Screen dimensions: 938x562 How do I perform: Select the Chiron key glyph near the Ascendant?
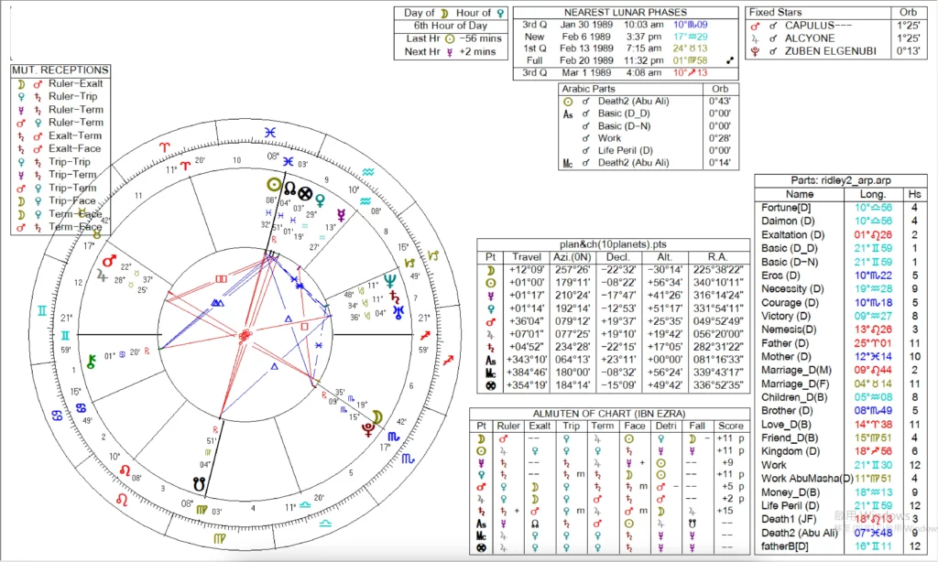click(92, 362)
